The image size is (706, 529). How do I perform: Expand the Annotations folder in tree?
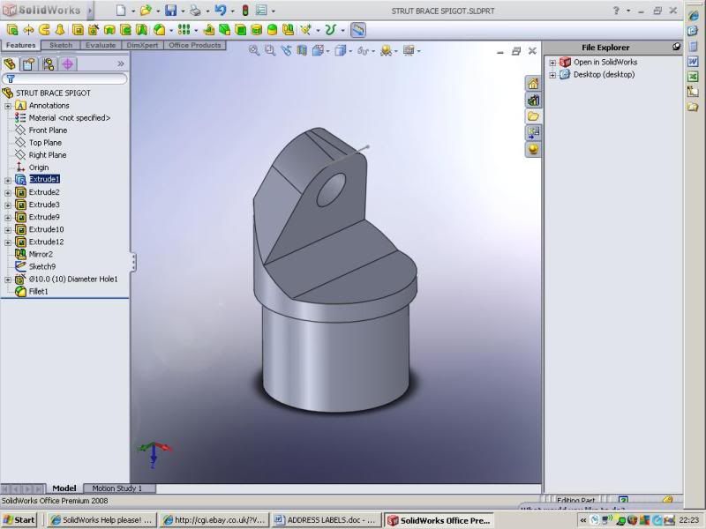point(8,106)
